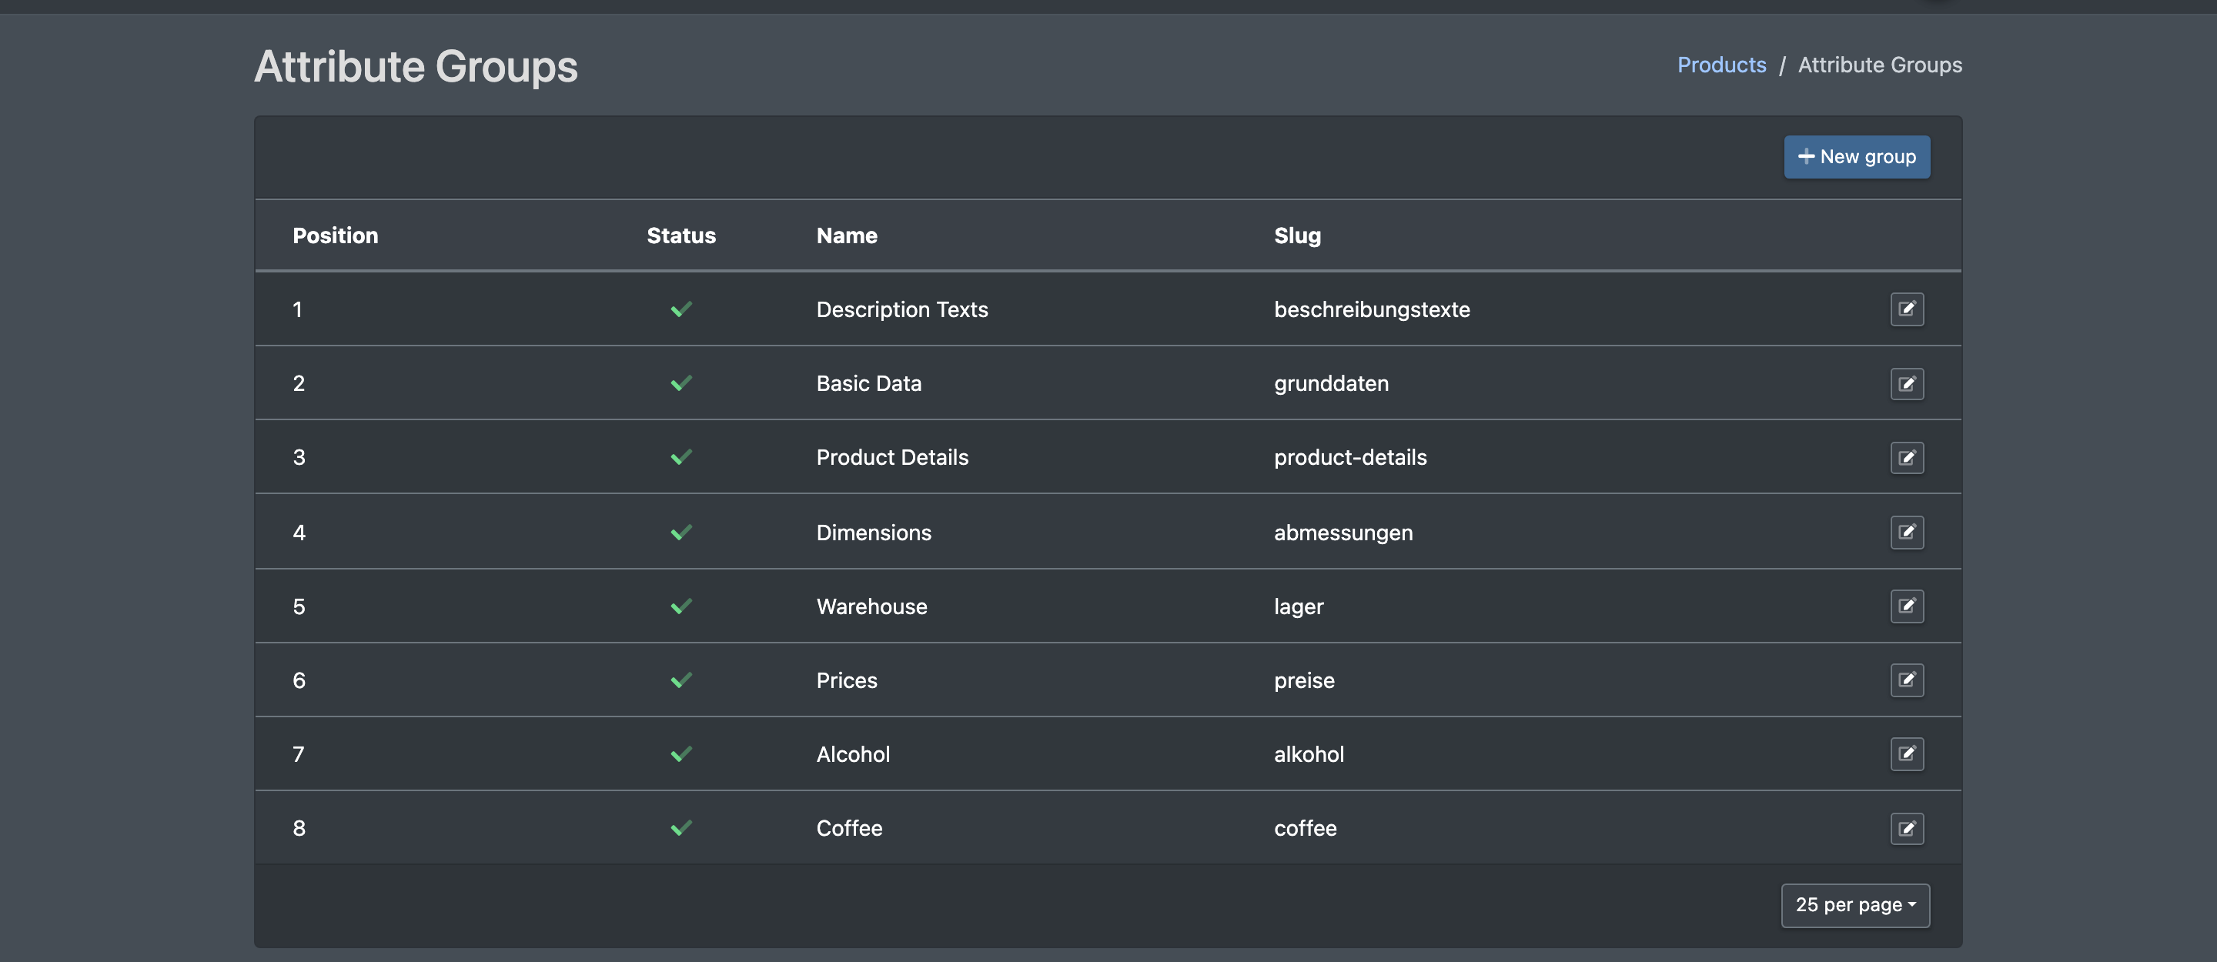Select the Product Details name cell

point(891,457)
